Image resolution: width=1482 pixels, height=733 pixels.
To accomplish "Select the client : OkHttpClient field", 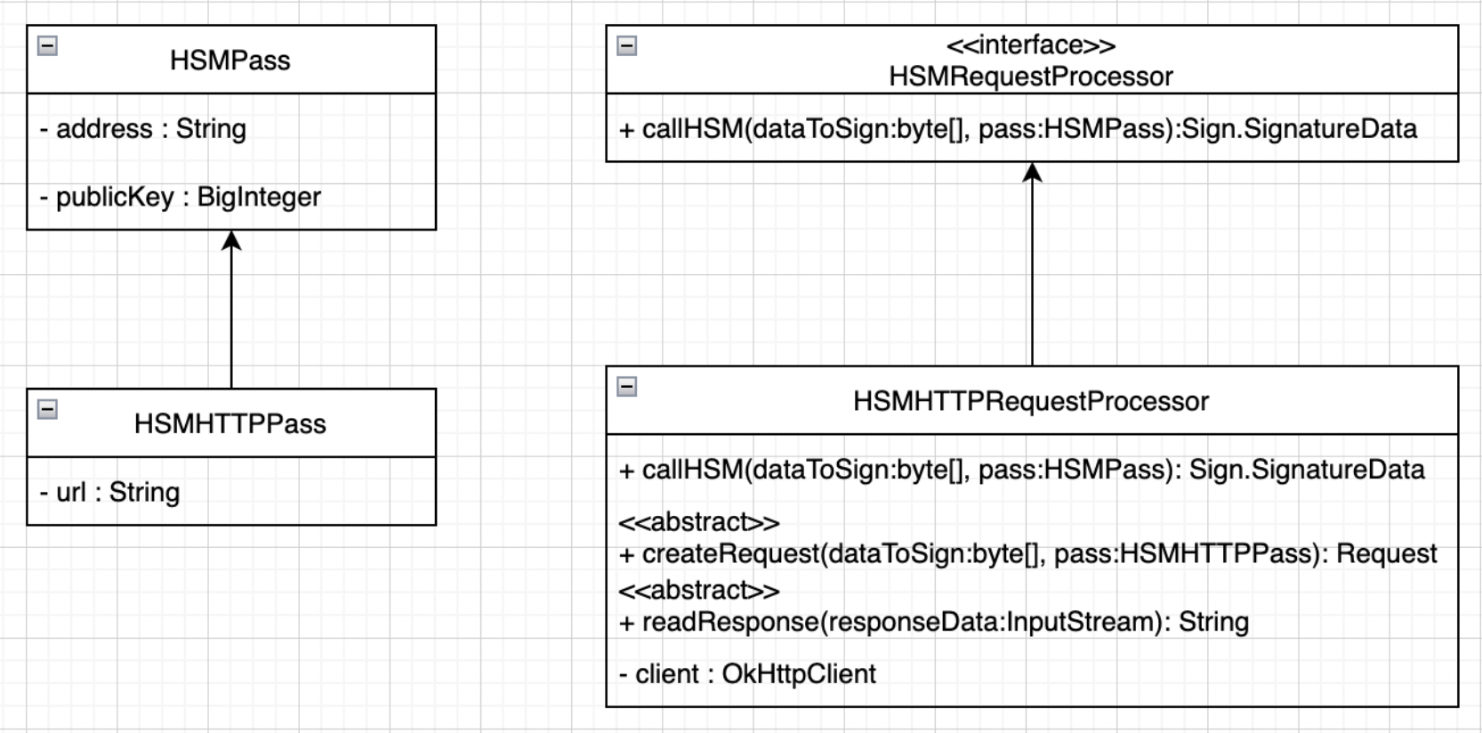I will [x=747, y=674].
